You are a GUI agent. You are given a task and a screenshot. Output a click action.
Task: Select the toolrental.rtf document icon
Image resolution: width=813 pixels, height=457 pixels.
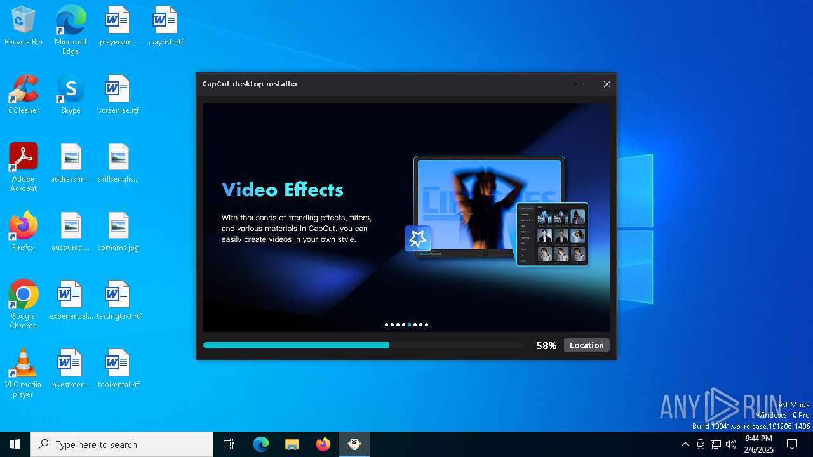coord(118,369)
